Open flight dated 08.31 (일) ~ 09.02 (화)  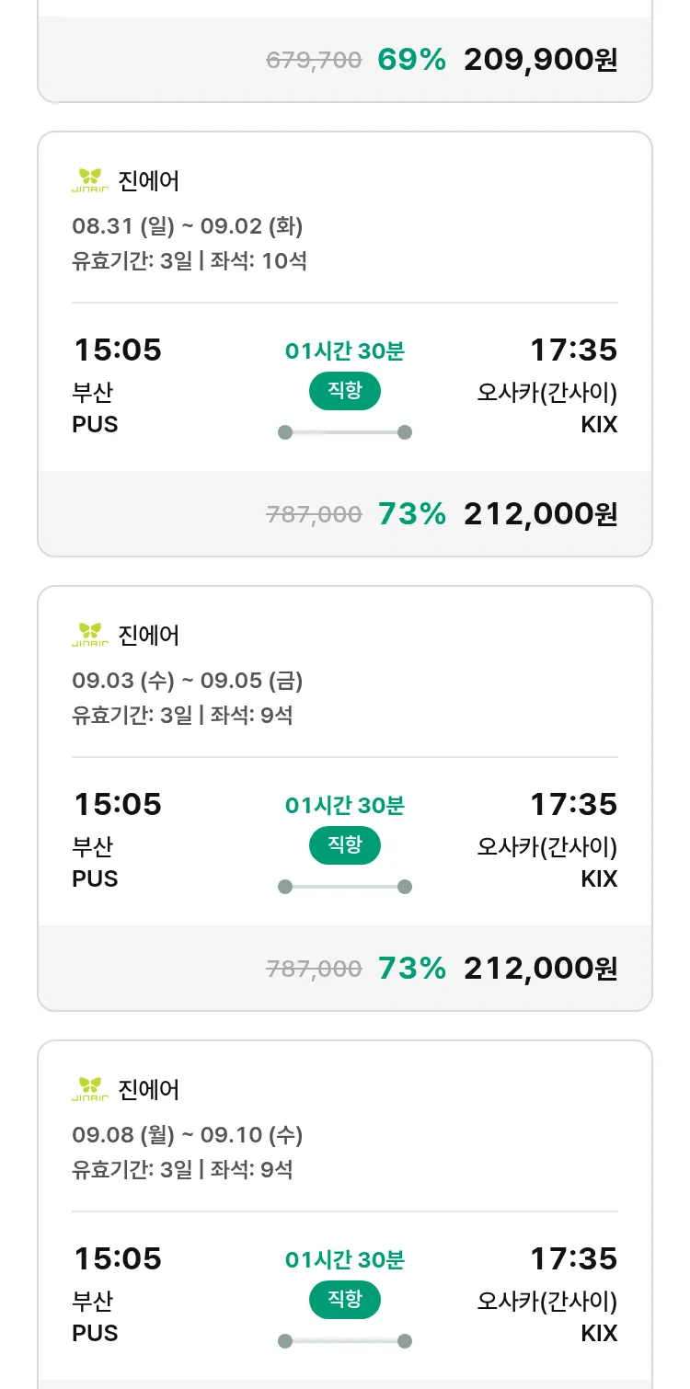pos(188,225)
